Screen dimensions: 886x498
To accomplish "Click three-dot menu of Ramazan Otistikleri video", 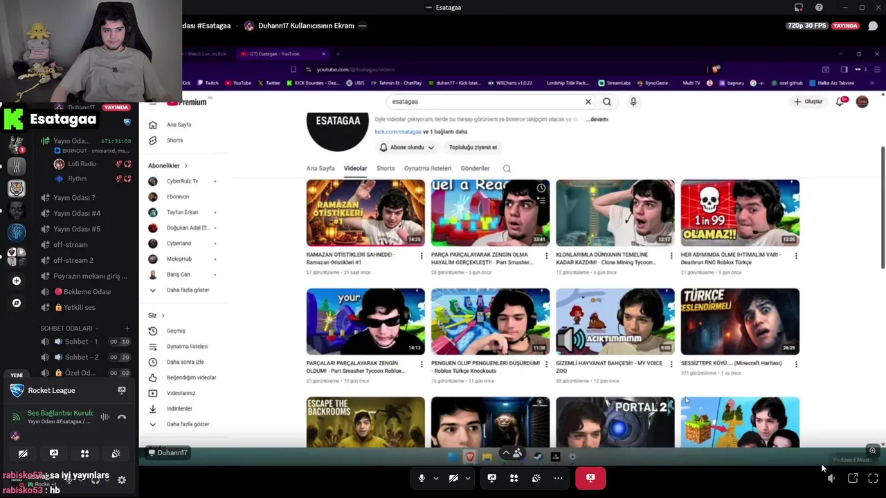I will click(x=421, y=256).
